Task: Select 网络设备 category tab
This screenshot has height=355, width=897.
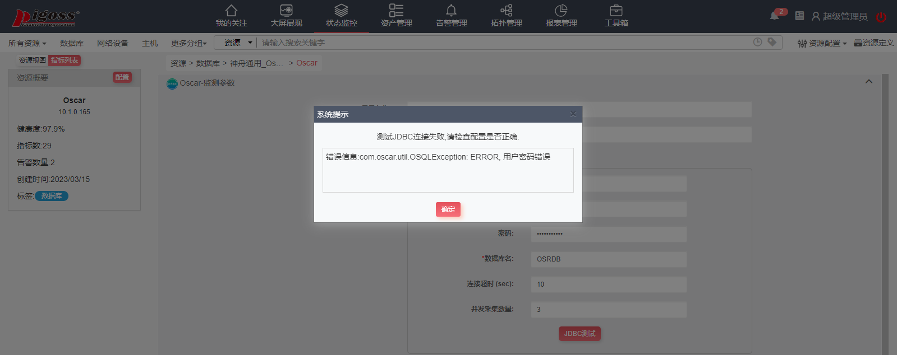Action: coord(113,43)
